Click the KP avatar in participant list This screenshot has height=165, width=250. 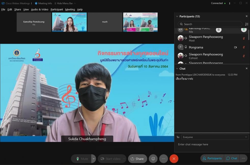[180, 29]
